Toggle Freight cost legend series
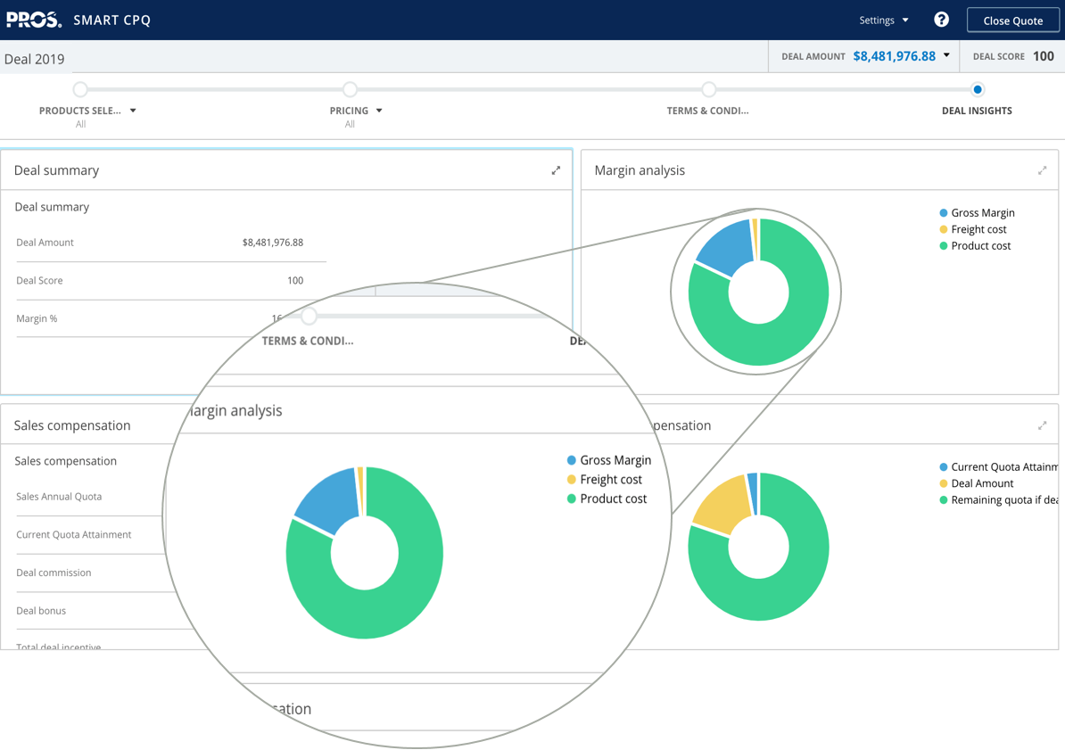The image size is (1065, 750). point(978,229)
